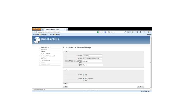Expand the search engine selector dropdown
Image resolution: width=184 pixels, height=103 pixels.
[x=106, y=32]
